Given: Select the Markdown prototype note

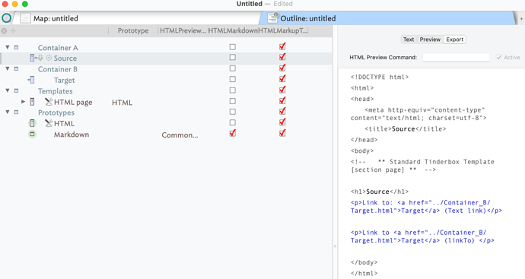Looking at the screenshot, I should 72,135.
